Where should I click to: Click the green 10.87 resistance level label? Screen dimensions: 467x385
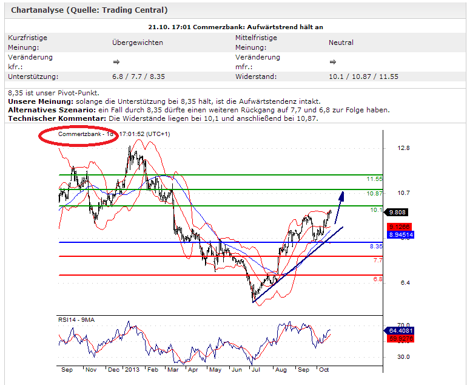[374, 193]
